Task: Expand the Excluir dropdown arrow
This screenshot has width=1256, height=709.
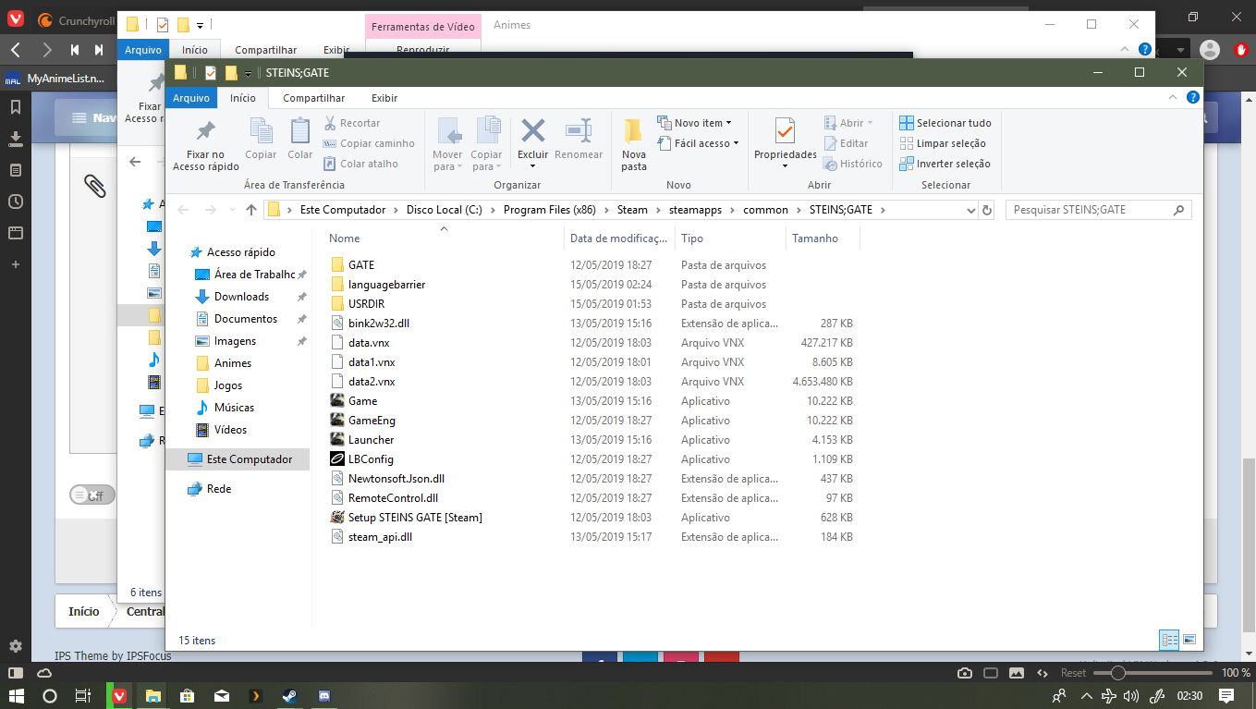Action: (532, 167)
